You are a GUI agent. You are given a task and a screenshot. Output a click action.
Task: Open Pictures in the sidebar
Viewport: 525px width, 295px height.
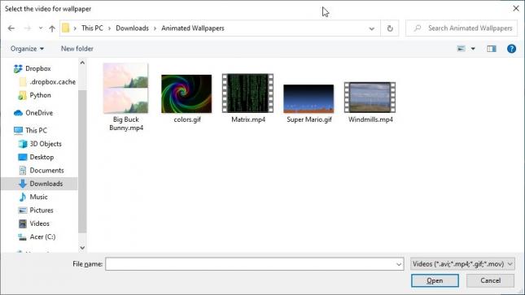(42, 210)
